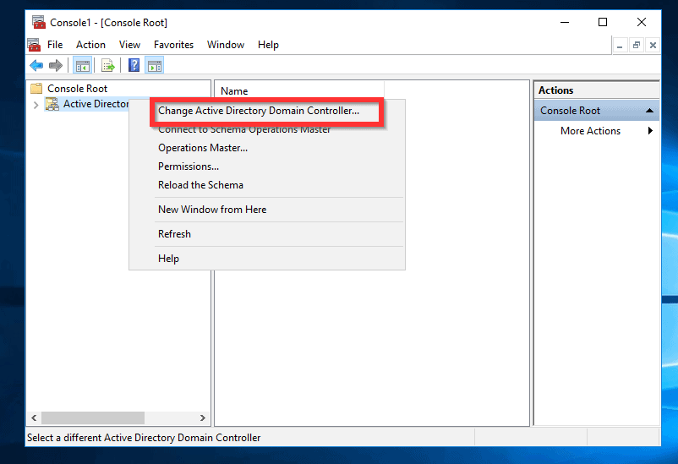The width and height of the screenshot is (678, 464).
Task: Click the tree pane scrollbar right arrow
Action: (202, 418)
